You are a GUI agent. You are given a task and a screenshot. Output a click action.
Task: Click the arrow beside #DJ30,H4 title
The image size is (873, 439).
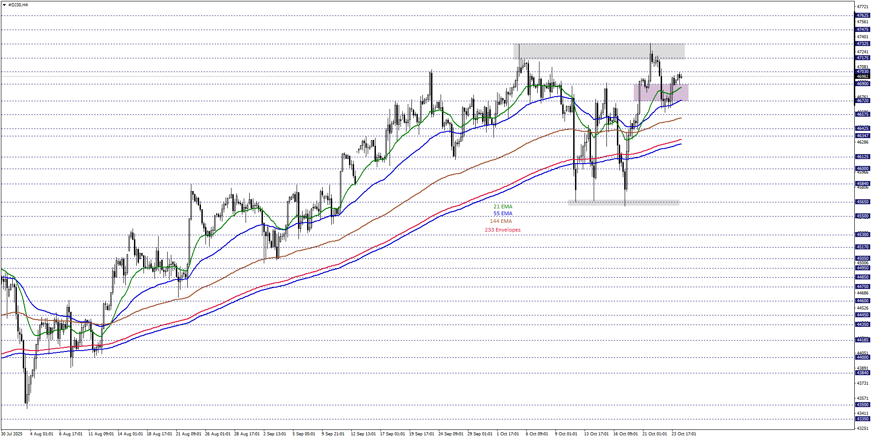click(4, 5)
